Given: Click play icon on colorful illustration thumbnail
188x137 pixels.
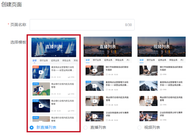Looking at the screenshot, I should click(41, 89).
